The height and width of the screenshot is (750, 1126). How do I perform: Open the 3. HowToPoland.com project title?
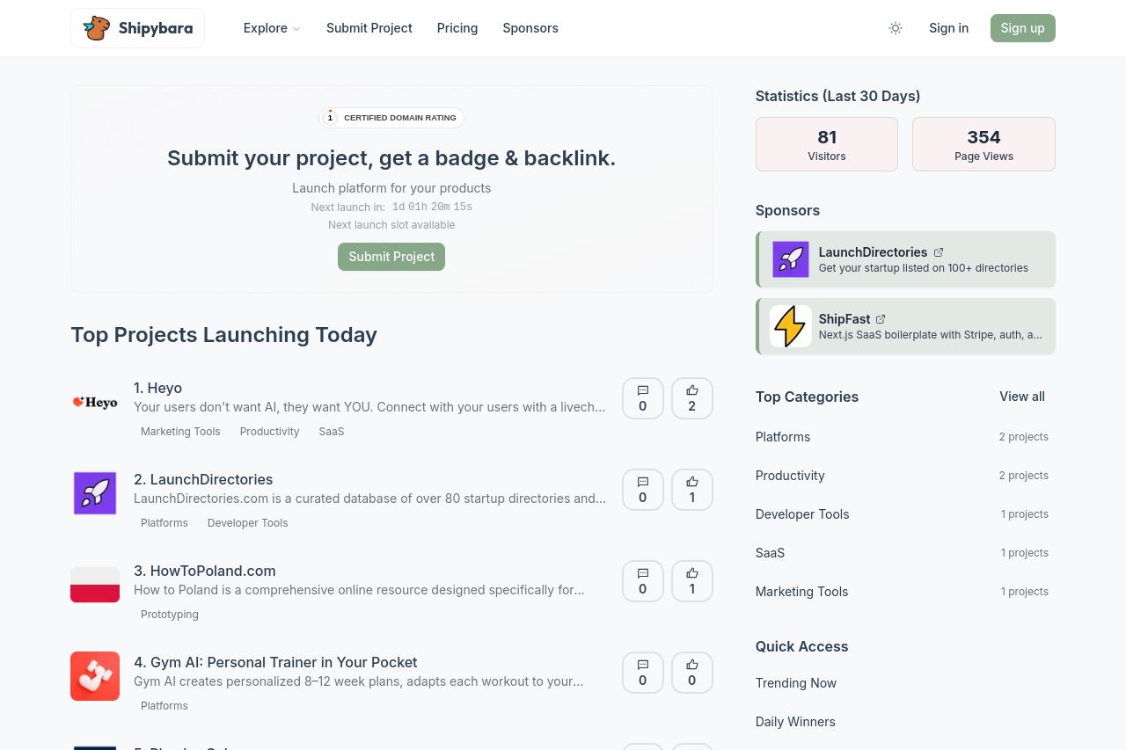[x=205, y=571]
